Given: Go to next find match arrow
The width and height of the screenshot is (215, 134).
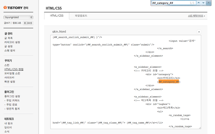Looking at the screenshot, I should (204, 3).
